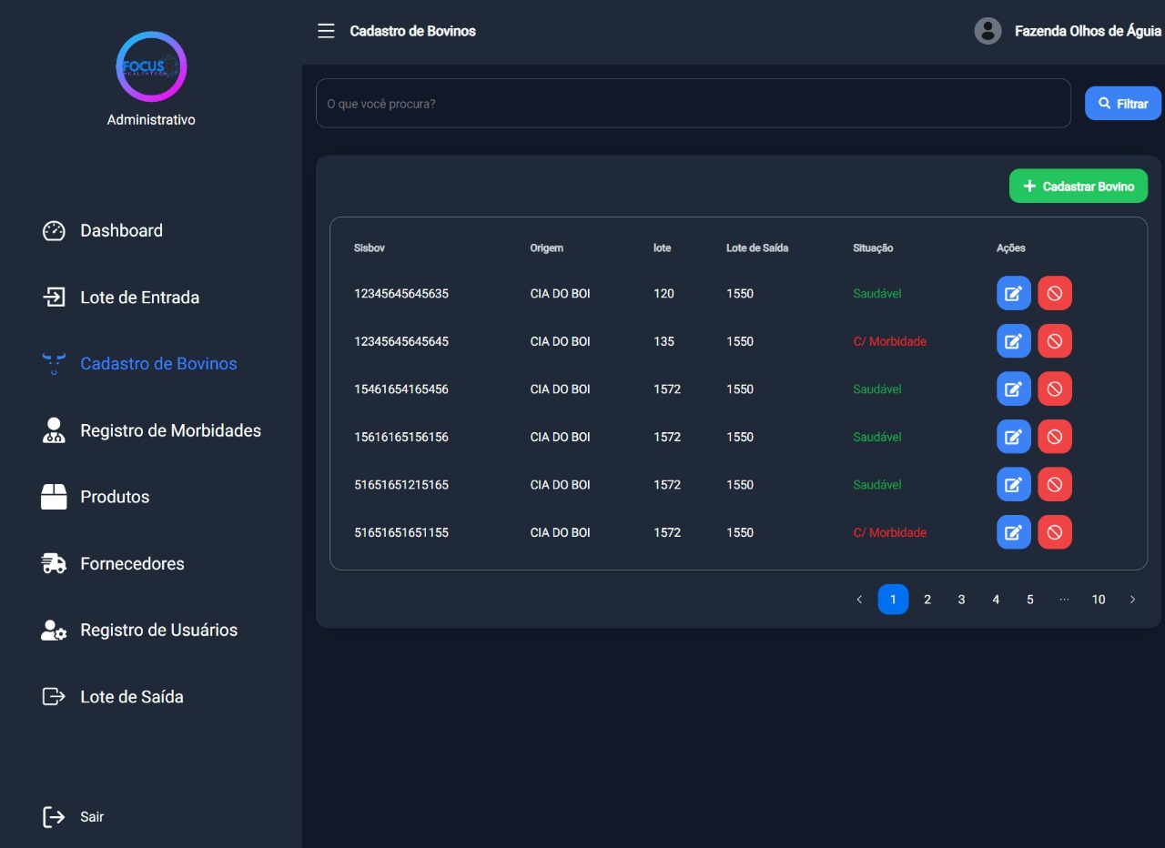Select Cadastro de Bovinos in the sidebar

(158, 363)
